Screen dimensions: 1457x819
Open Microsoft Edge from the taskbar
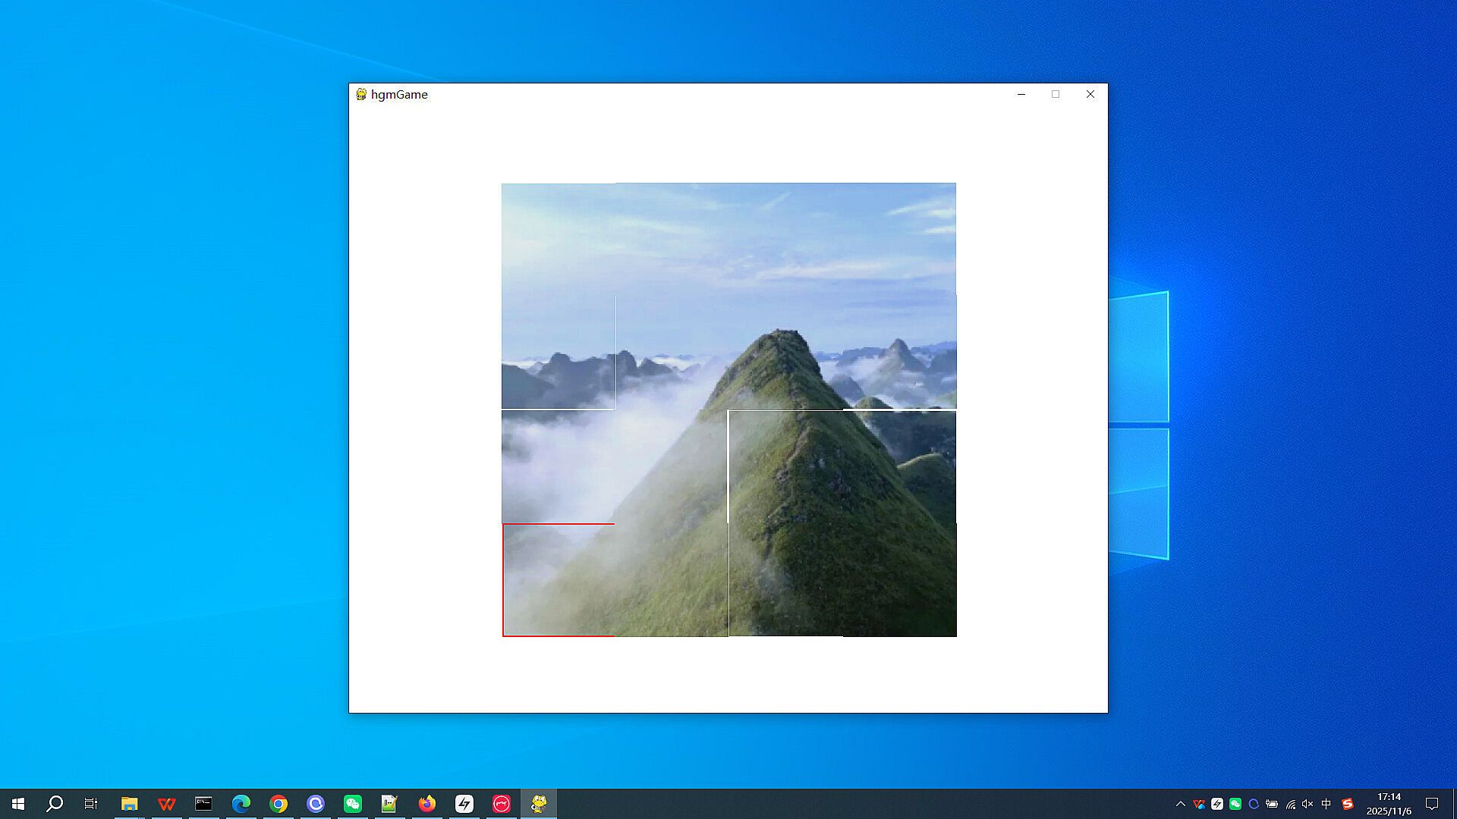[241, 804]
